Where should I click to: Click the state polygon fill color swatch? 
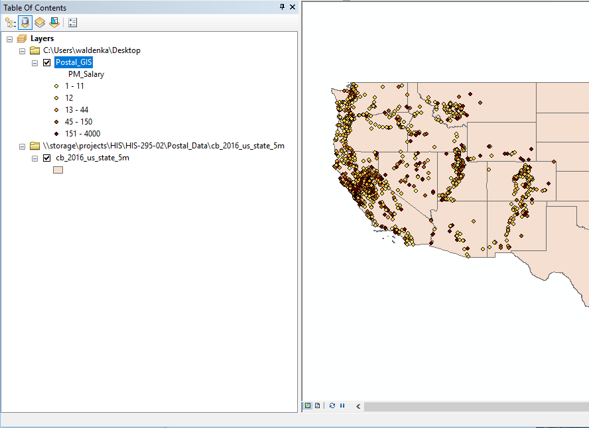click(x=58, y=170)
